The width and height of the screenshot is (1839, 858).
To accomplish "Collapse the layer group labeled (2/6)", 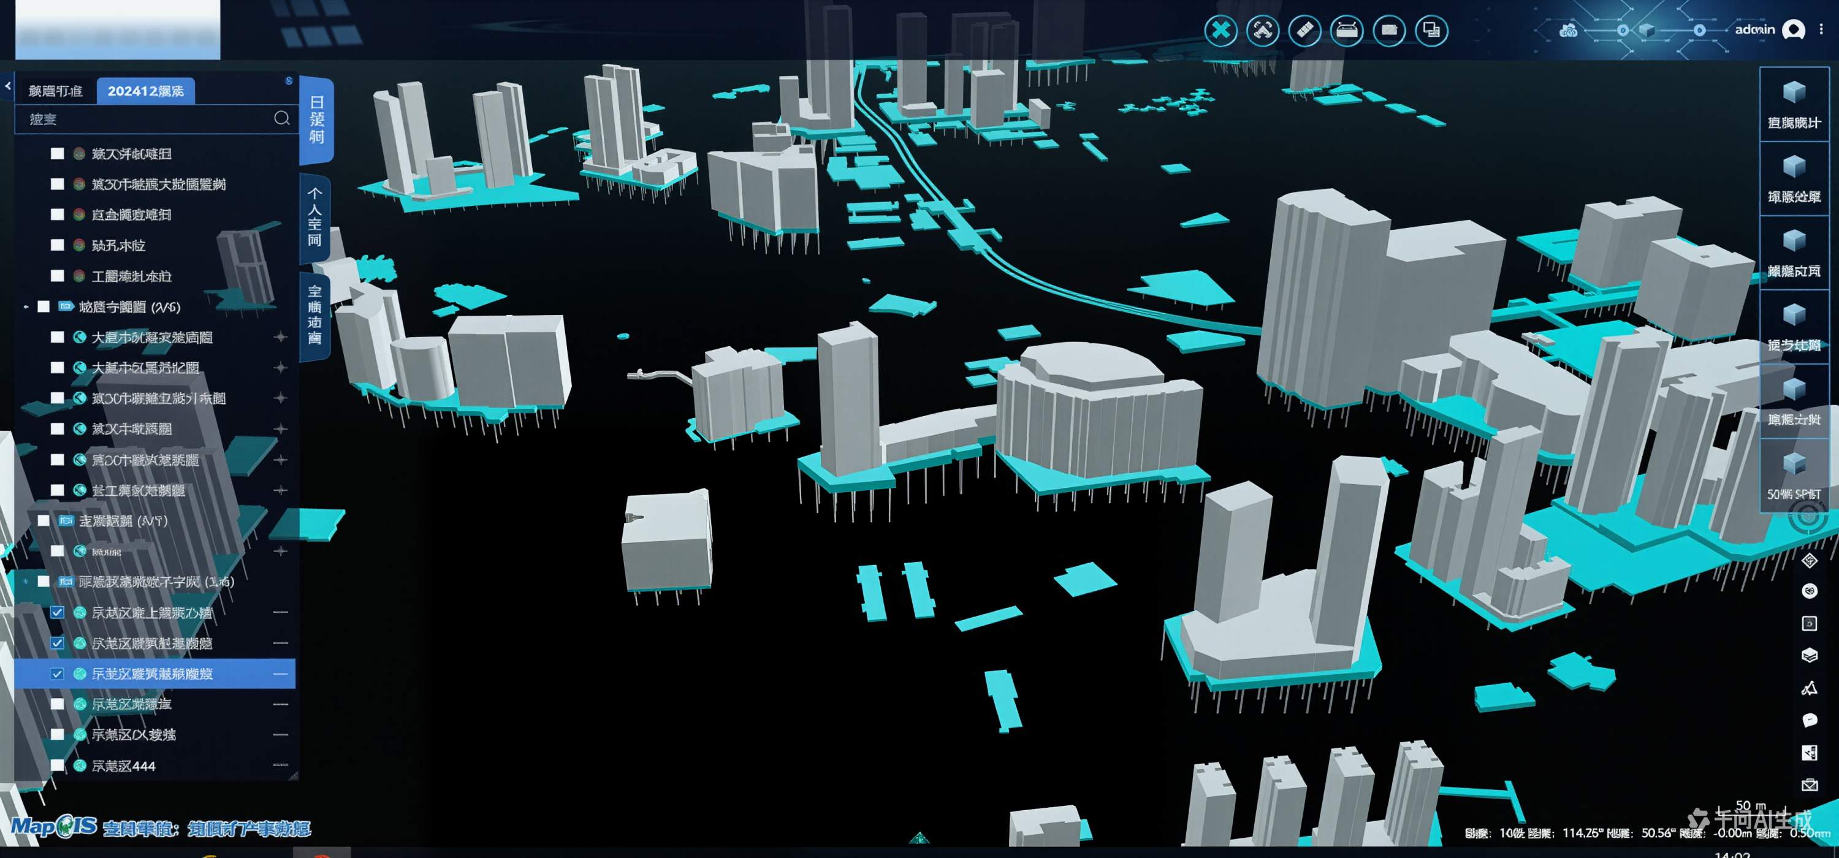I will [26, 307].
